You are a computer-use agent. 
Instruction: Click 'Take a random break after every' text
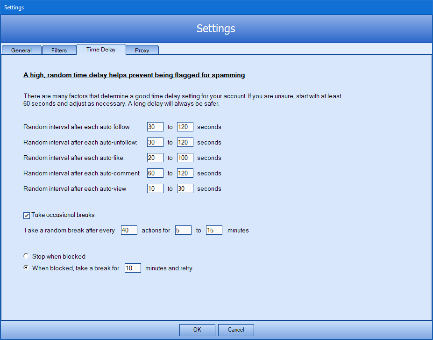point(69,231)
